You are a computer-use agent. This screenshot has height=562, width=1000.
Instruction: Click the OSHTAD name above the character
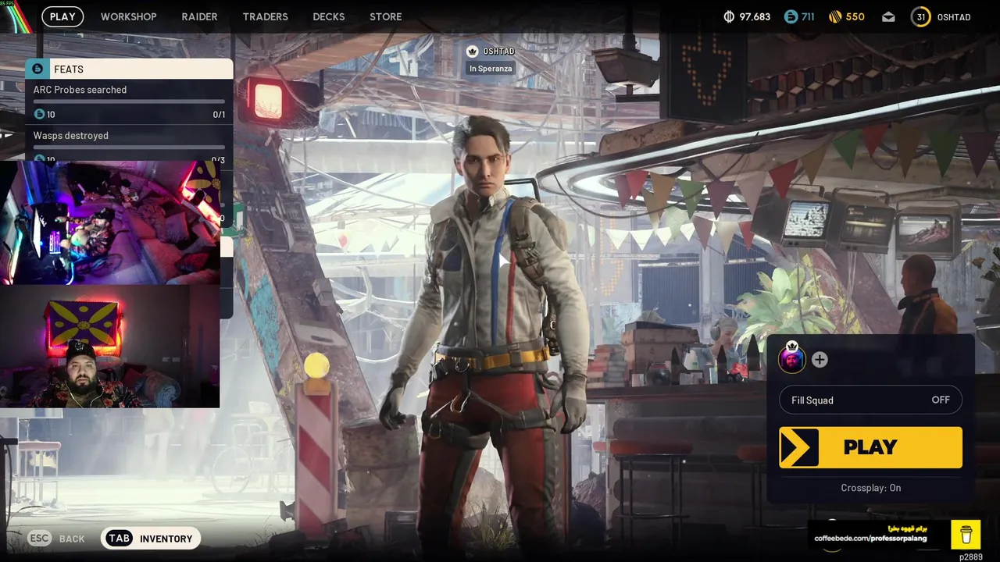(x=498, y=51)
